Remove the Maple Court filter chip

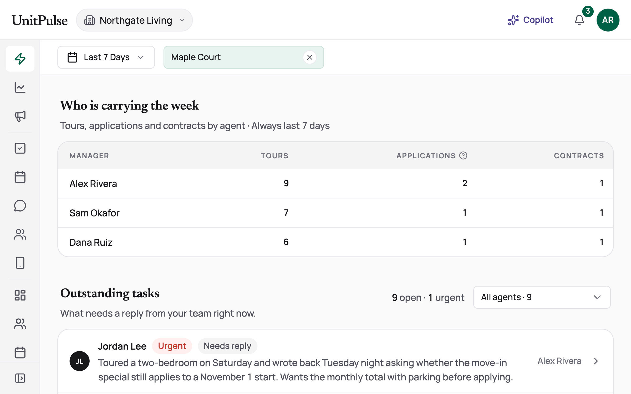[310, 57]
